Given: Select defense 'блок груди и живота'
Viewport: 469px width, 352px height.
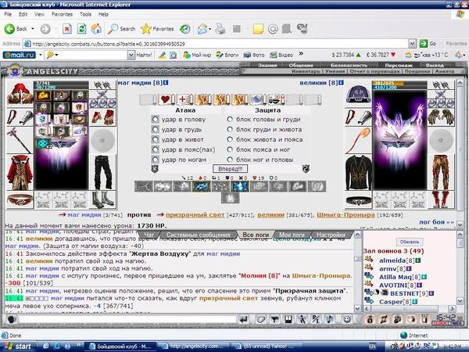Looking at the screenshot, I should (x=230, y=129).
